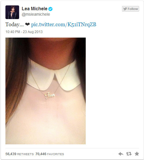
Task: Follow the @msleamichele account
Action: [131, 9]
